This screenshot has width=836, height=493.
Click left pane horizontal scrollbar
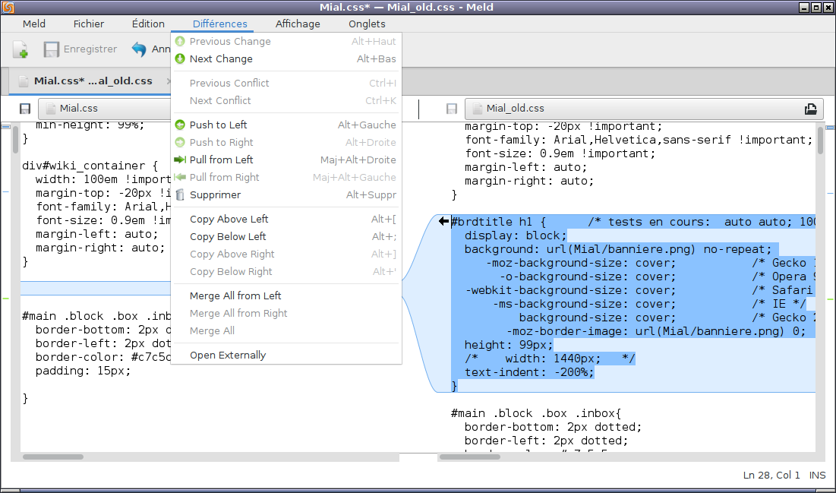click(x=53, y=457)
